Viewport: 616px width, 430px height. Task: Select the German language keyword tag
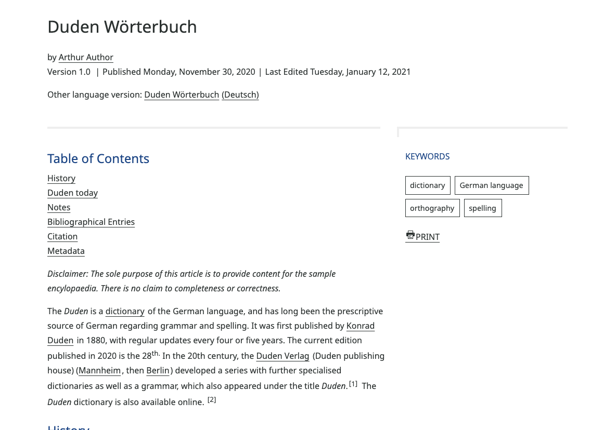pos(492,185)
